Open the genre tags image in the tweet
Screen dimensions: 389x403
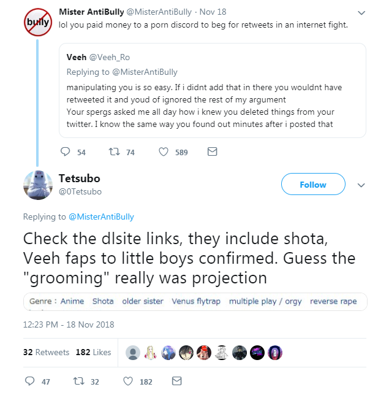194,302
